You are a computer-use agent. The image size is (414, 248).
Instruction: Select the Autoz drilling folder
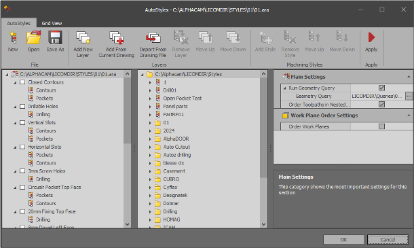pyautogui.click(x=177, y=155)
